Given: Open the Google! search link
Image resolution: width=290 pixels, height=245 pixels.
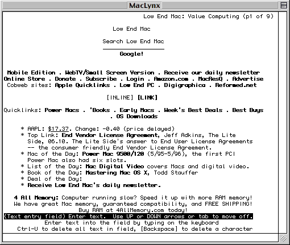Looking at the screenshot, I should pos(131,54).
